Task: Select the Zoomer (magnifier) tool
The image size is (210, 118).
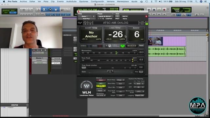Action: click(38, 10)
